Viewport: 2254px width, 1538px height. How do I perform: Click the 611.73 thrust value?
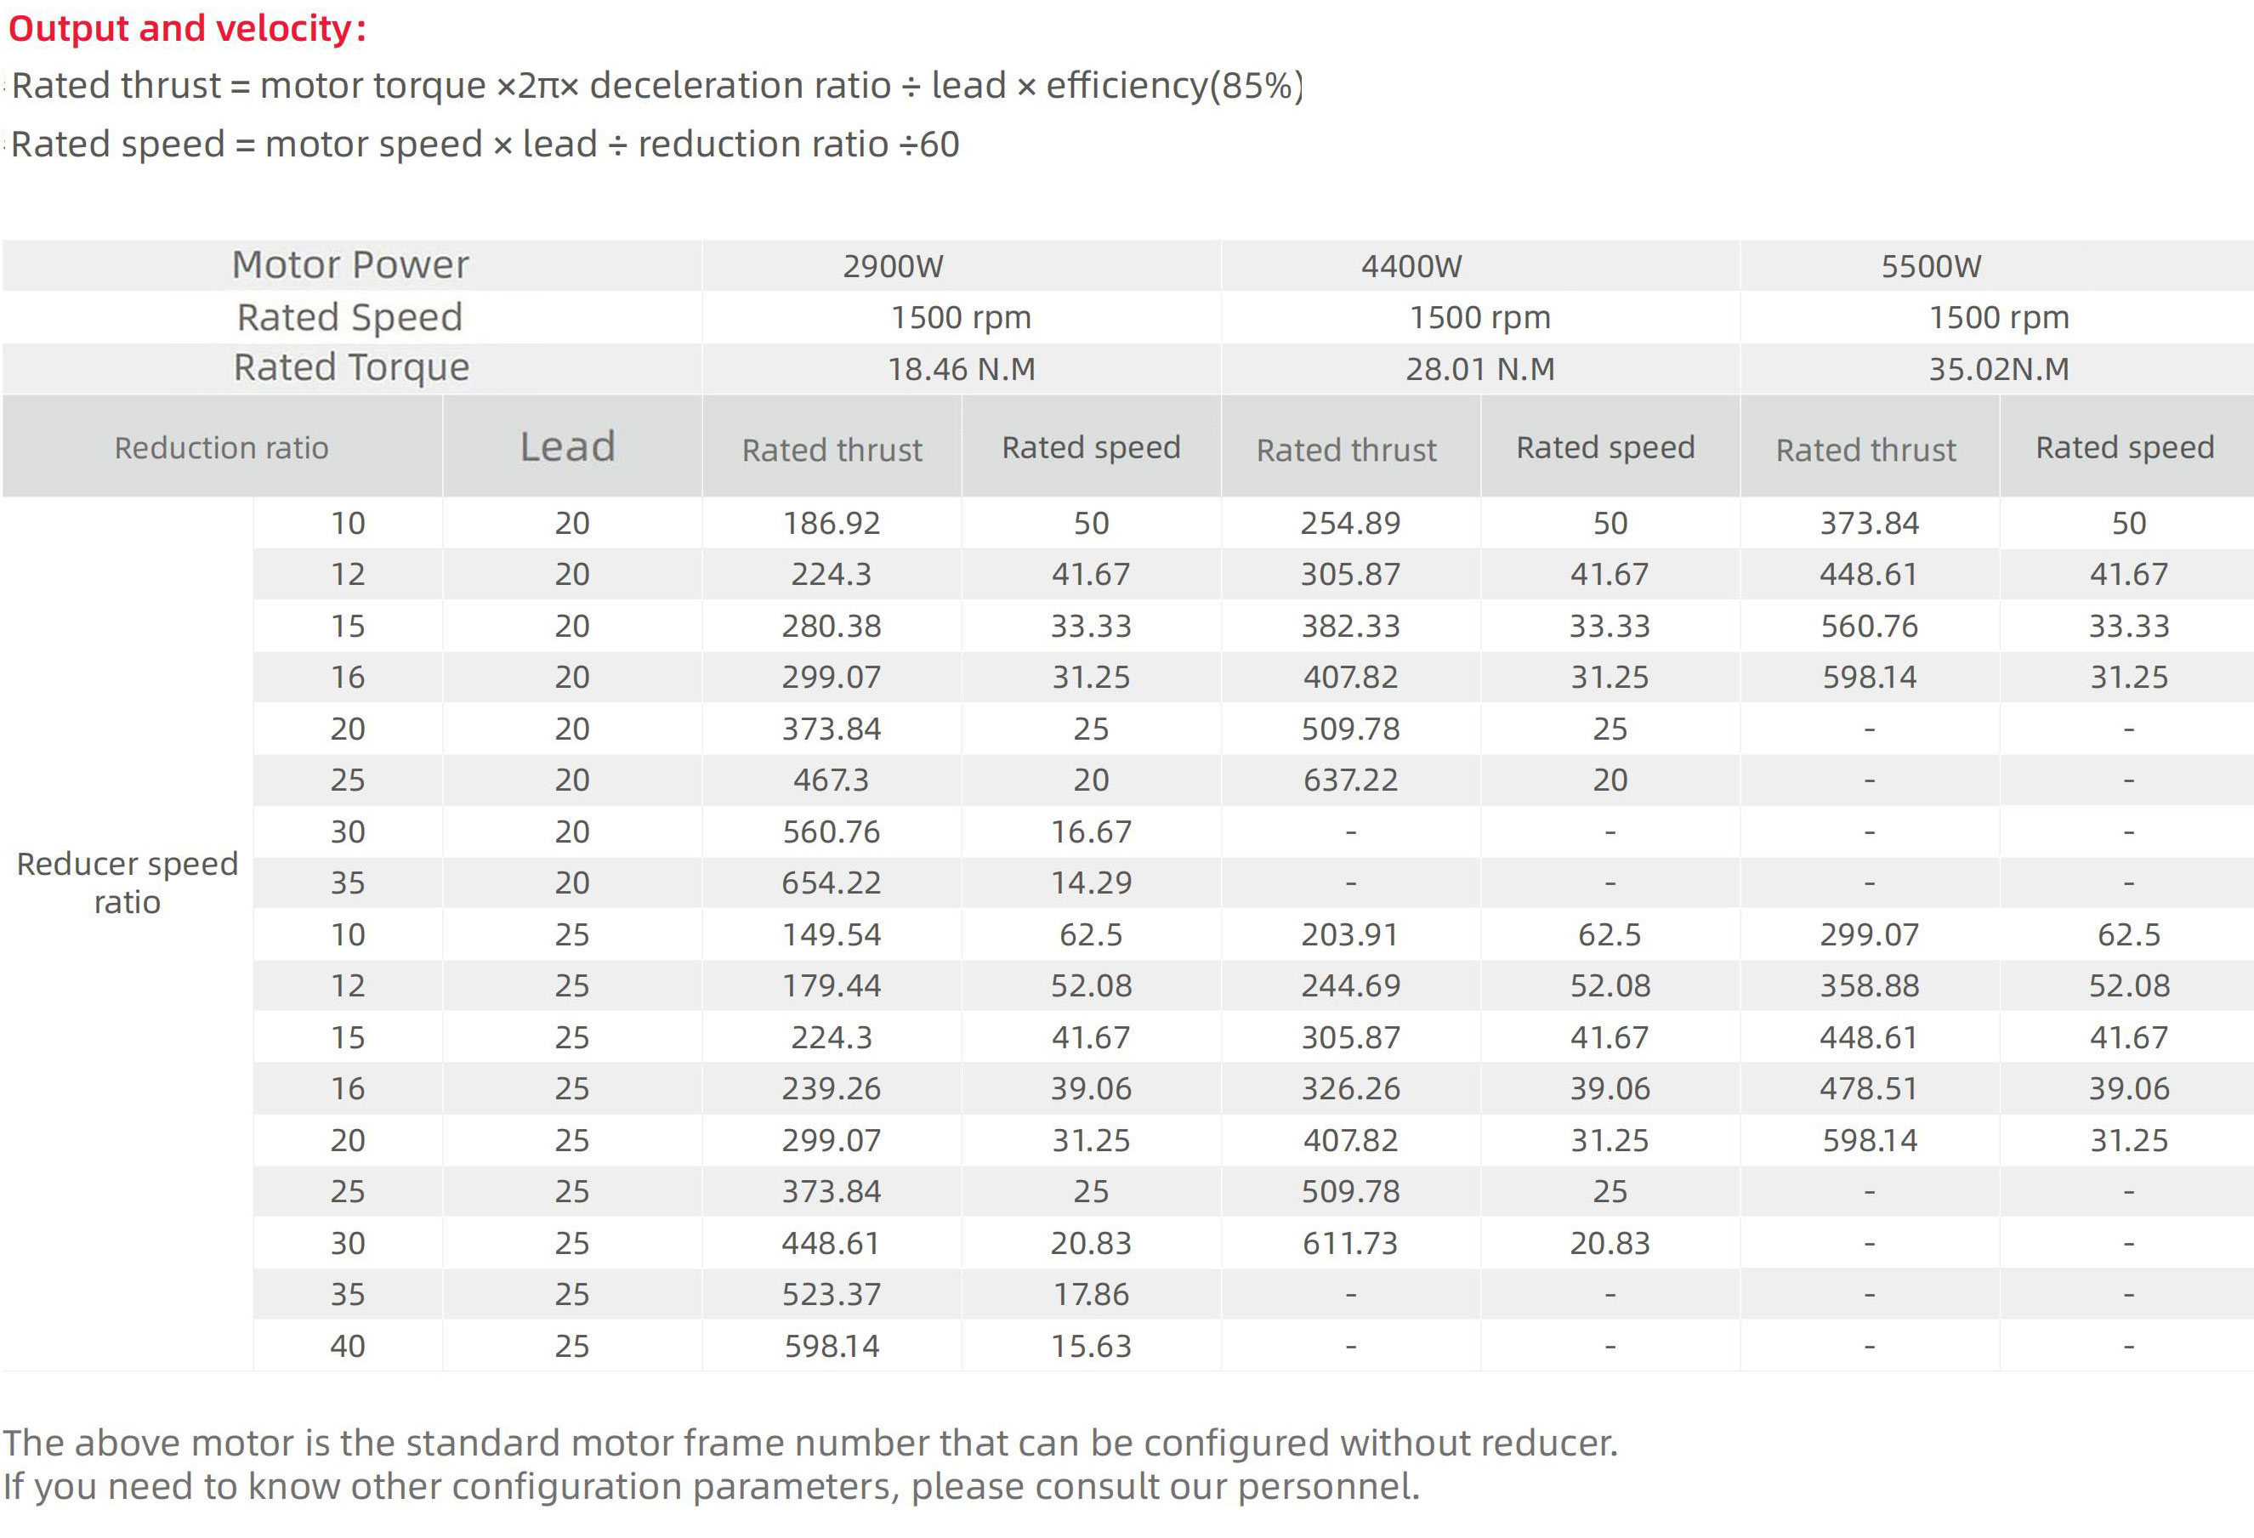point(1350,1243)
